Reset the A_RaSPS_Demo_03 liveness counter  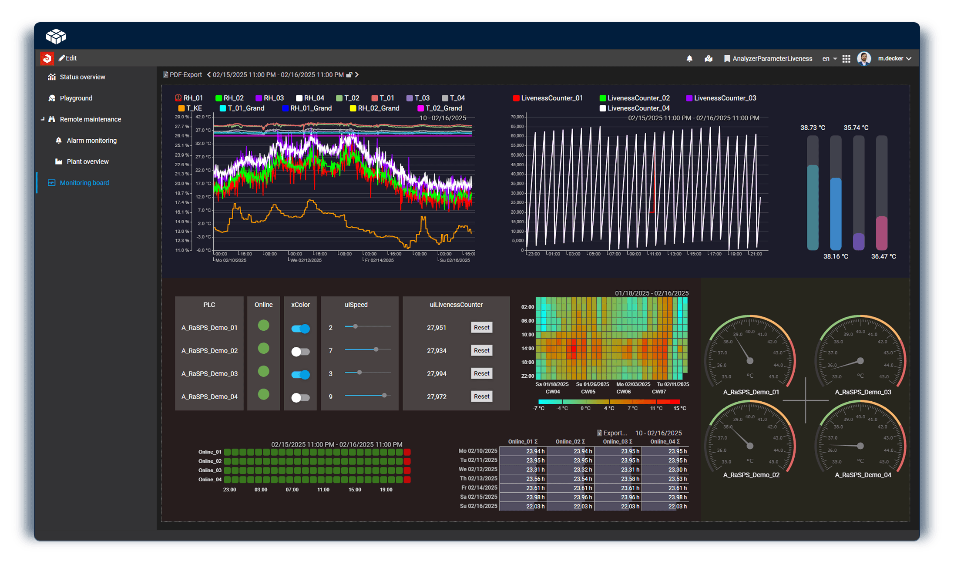point(481,373)
